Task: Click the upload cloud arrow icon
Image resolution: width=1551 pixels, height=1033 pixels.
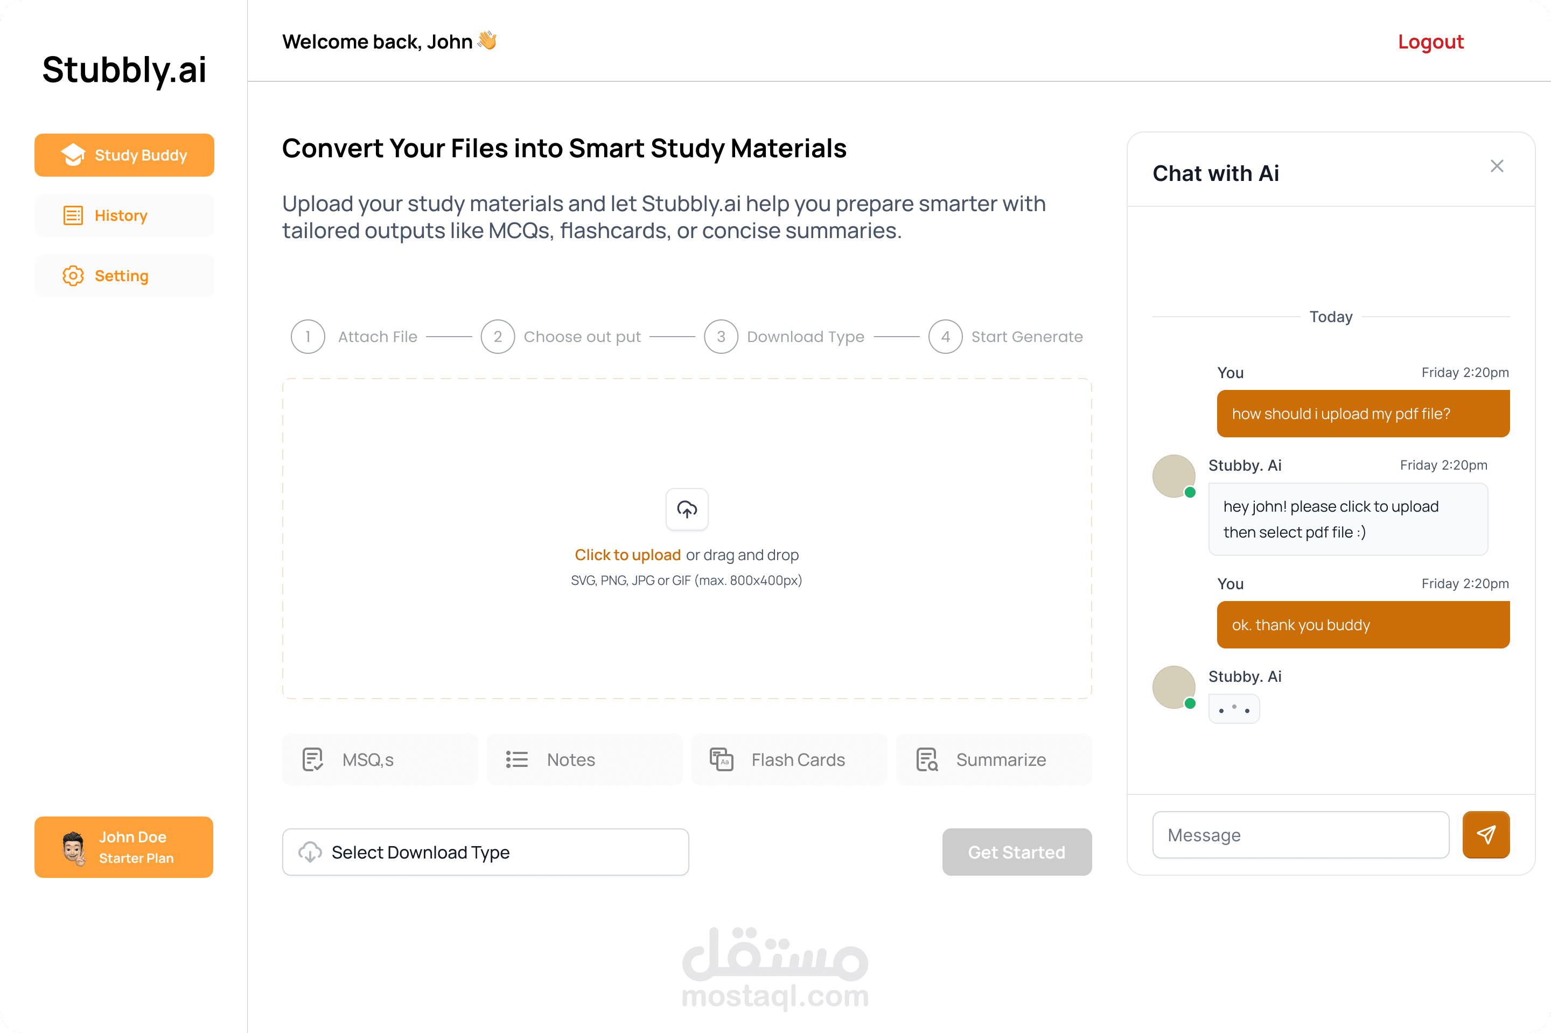Action: coord(687,509)
